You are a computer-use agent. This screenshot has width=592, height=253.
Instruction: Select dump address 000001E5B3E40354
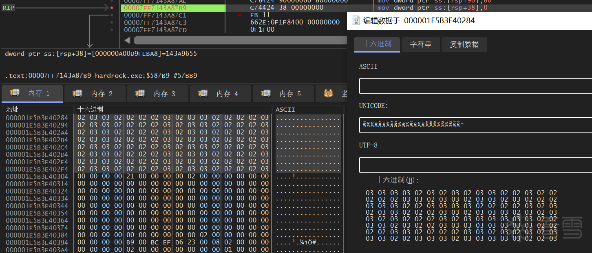point(37,213)
